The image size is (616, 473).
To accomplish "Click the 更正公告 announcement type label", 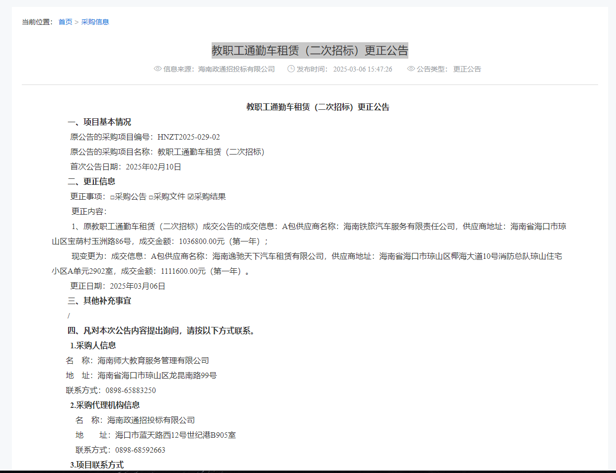I will click(467, 69).
